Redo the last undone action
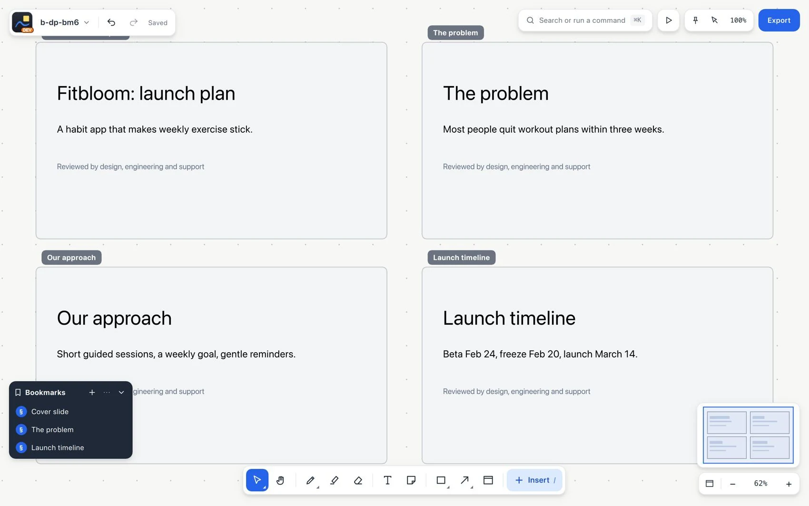This screenshot has height=506, width=809. click(134, 22)
